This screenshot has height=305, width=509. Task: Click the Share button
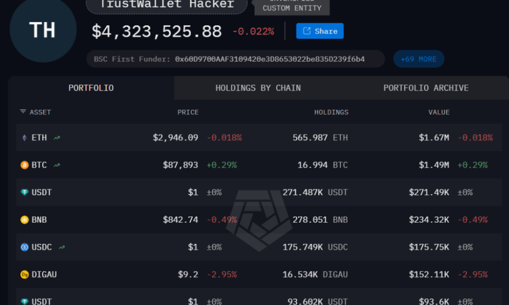(320, 31)
